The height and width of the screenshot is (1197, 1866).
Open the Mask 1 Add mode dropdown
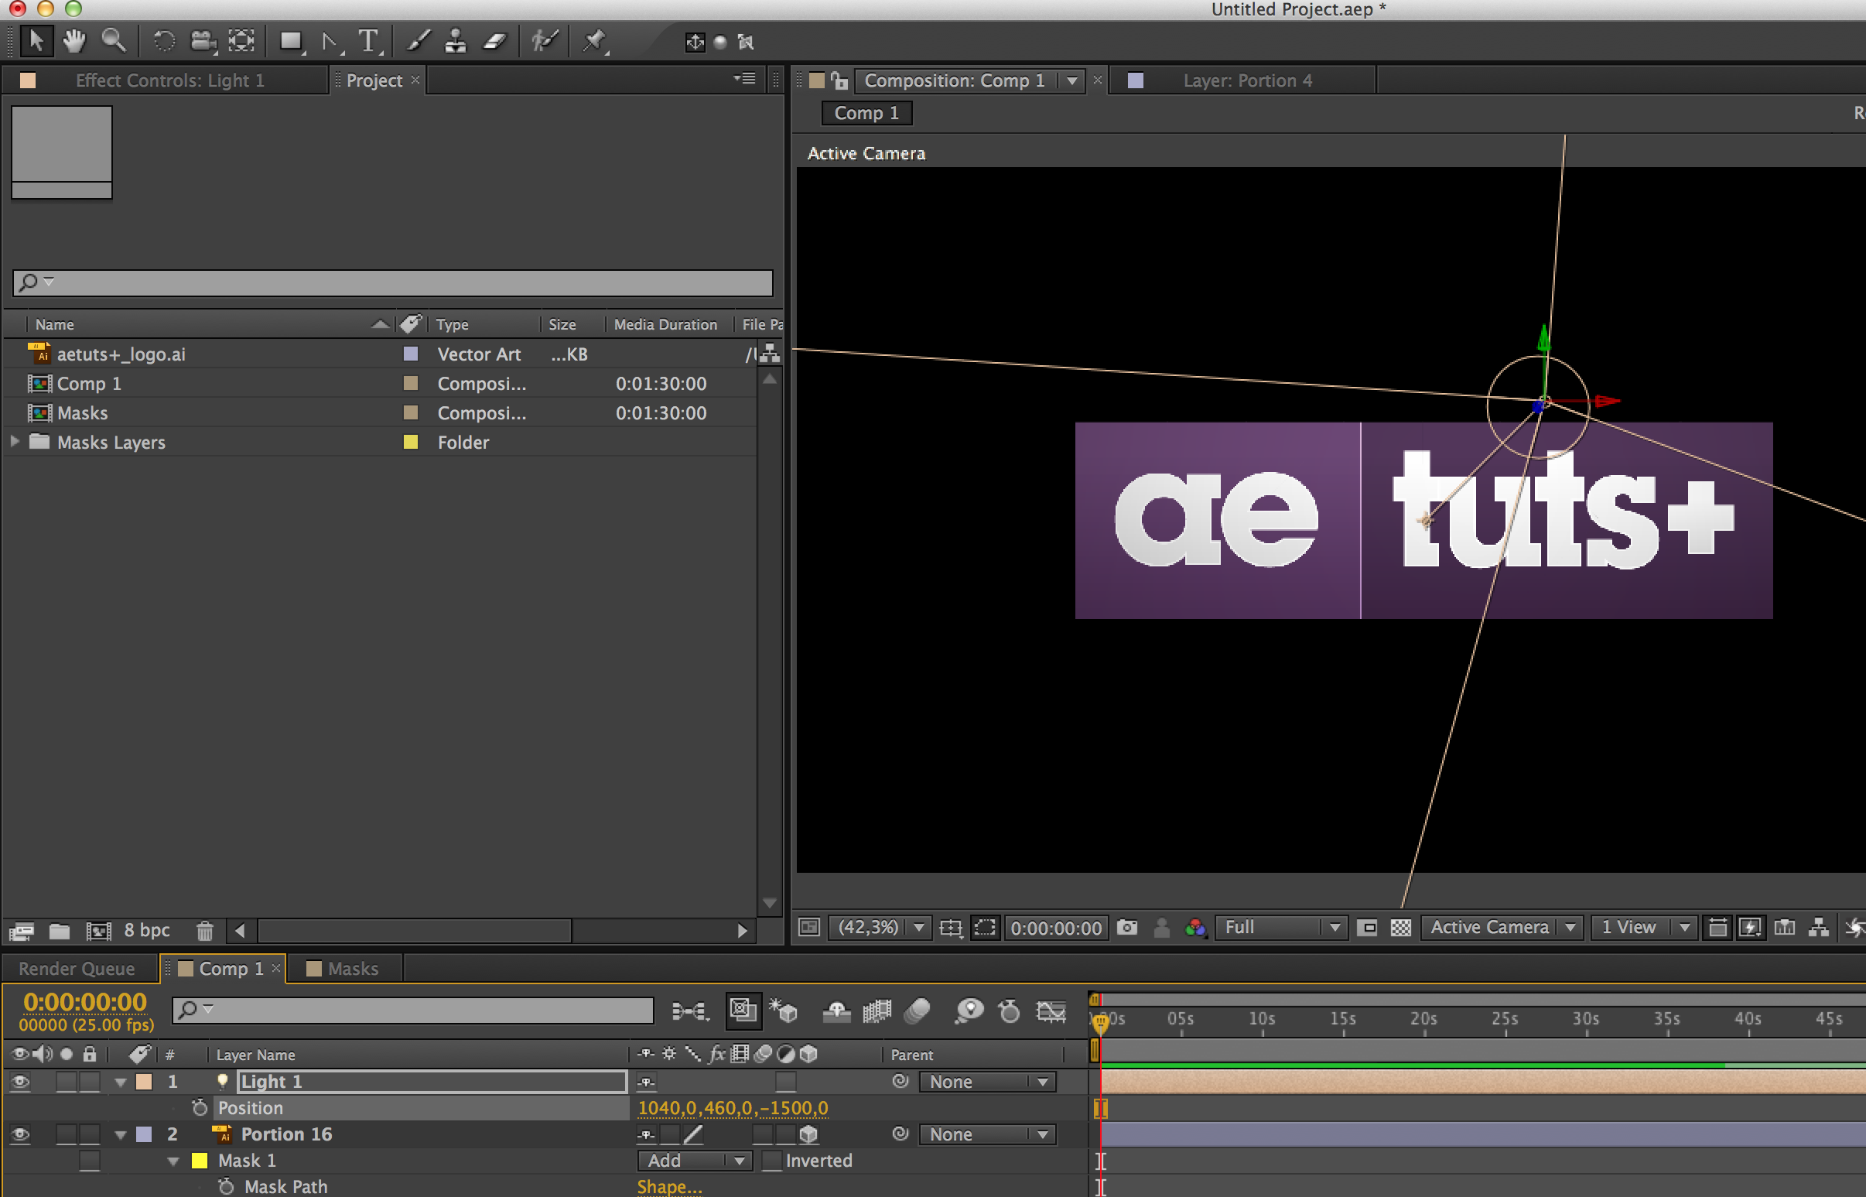pyautogui.click(x=695, y=1161)
